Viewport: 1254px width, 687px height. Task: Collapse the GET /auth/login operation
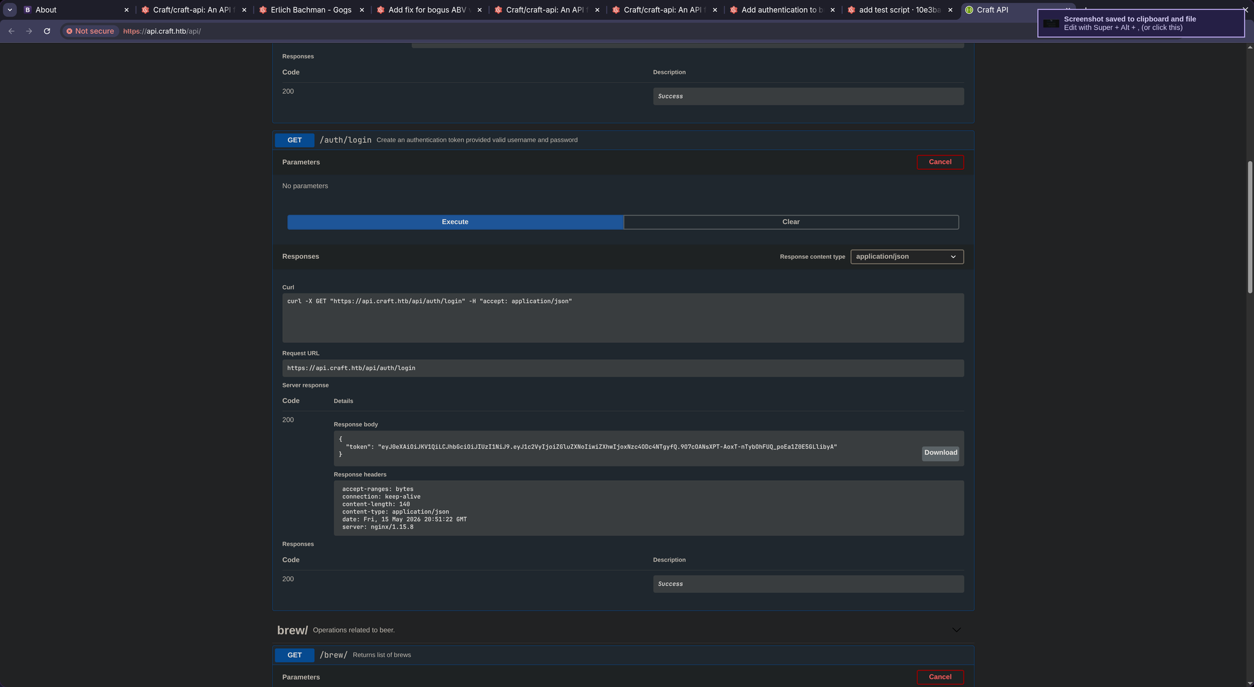click(623, 140)
